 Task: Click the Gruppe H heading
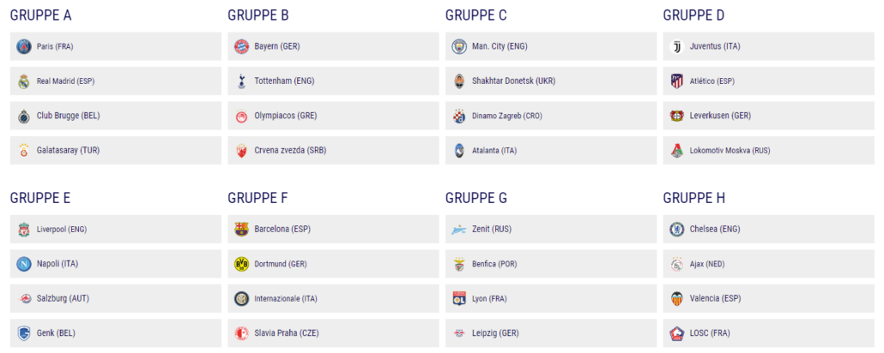click(694, 198)
